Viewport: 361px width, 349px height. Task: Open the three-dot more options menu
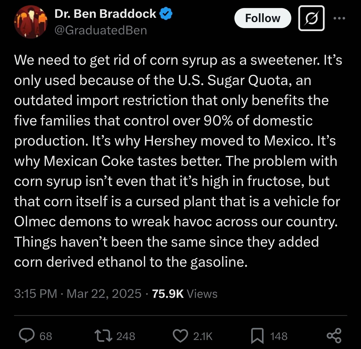point(339,18)
